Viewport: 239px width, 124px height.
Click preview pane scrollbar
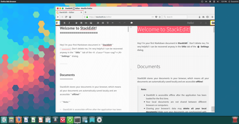click(x=214, y=29)
